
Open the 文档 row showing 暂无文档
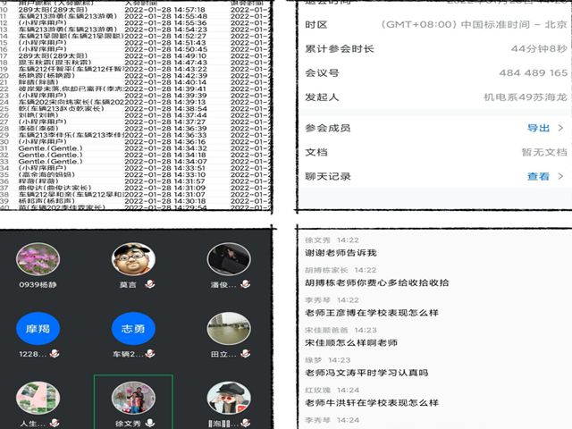(435, 153)
